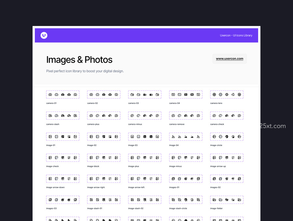Click the 'image-block' label
The height and width of the screenshot is (221, 293).
tap(93, 166)
